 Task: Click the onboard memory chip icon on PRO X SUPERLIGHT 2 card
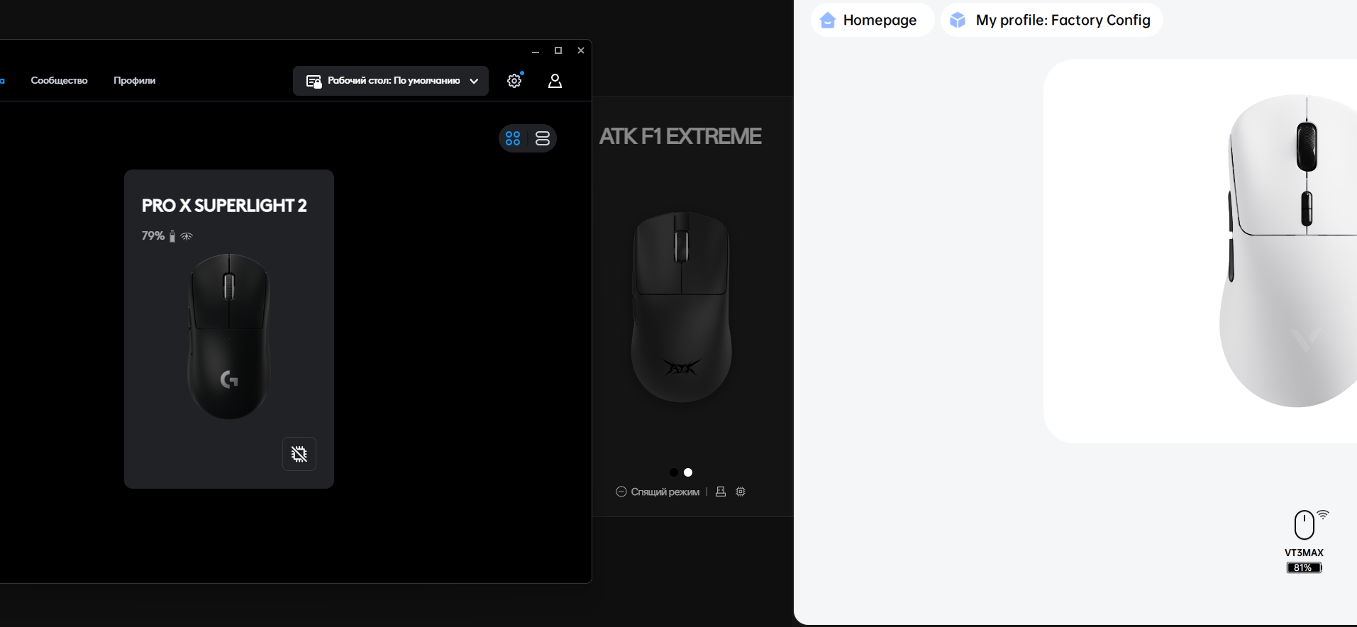point(299,454)
